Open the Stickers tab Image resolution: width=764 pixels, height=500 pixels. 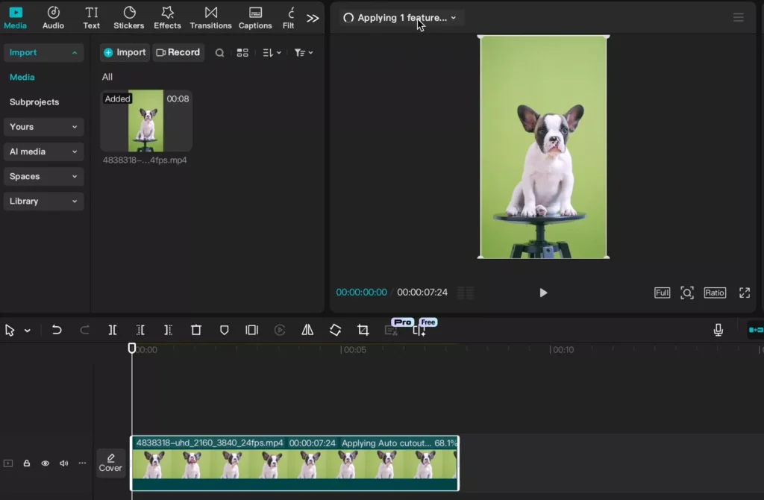pos(128,18)
